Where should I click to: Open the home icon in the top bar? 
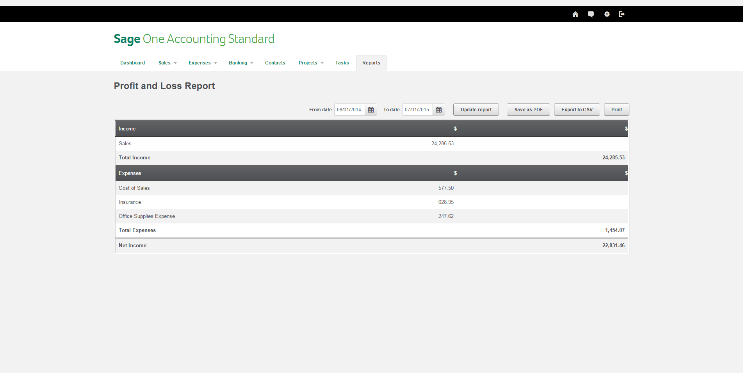[x=575, y=14]
